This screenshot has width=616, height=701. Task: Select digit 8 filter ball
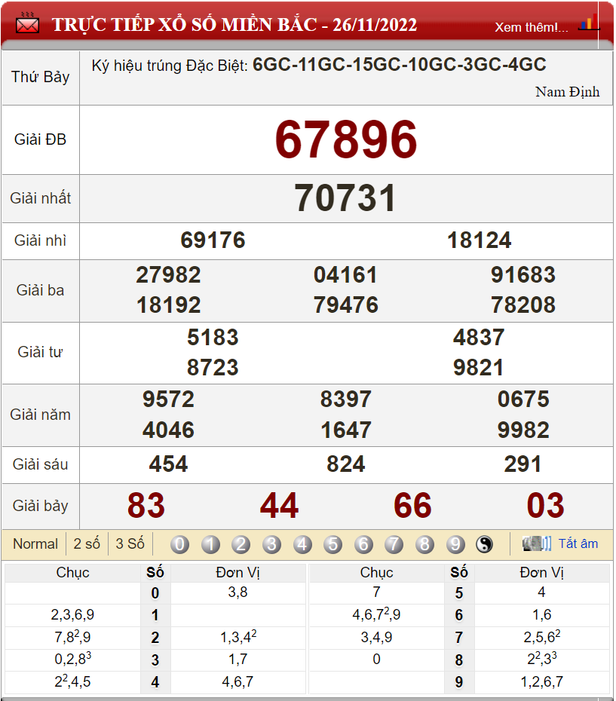tap(424, 544)
